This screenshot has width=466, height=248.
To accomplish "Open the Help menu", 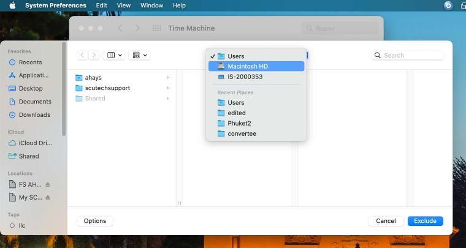I will point(179,6).
